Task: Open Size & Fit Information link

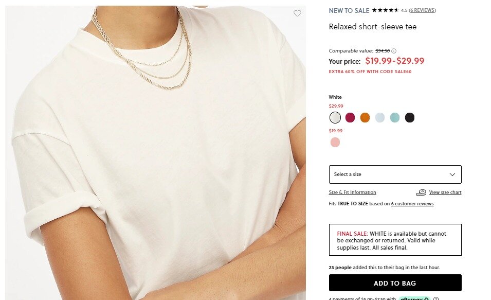Action: 352,192
